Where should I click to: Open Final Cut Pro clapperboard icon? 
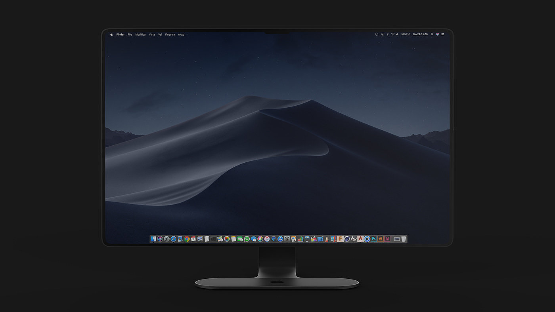coord(314,239)
